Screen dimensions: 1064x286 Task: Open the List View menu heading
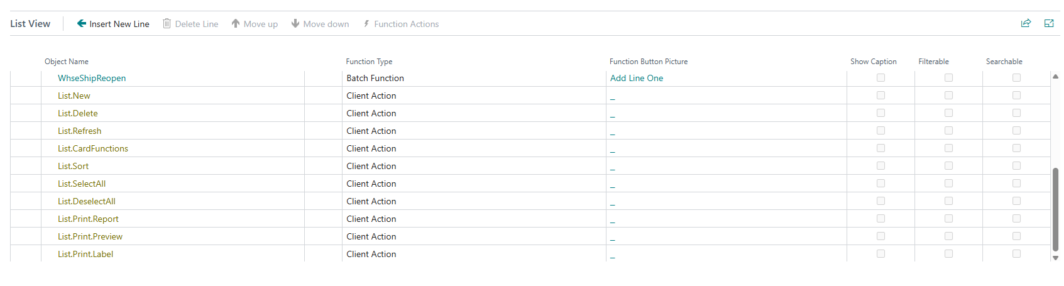click(30, 24)
